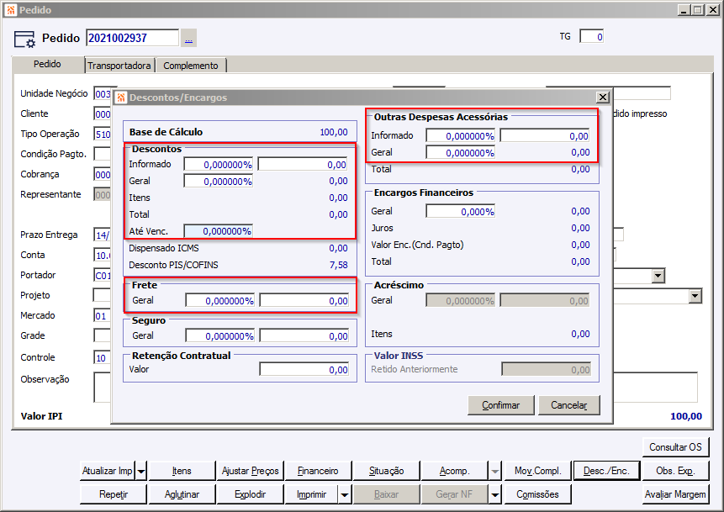Edit the Retenção Contratual Valor field
Screen dimensions: 724x512
click(304, 369)
